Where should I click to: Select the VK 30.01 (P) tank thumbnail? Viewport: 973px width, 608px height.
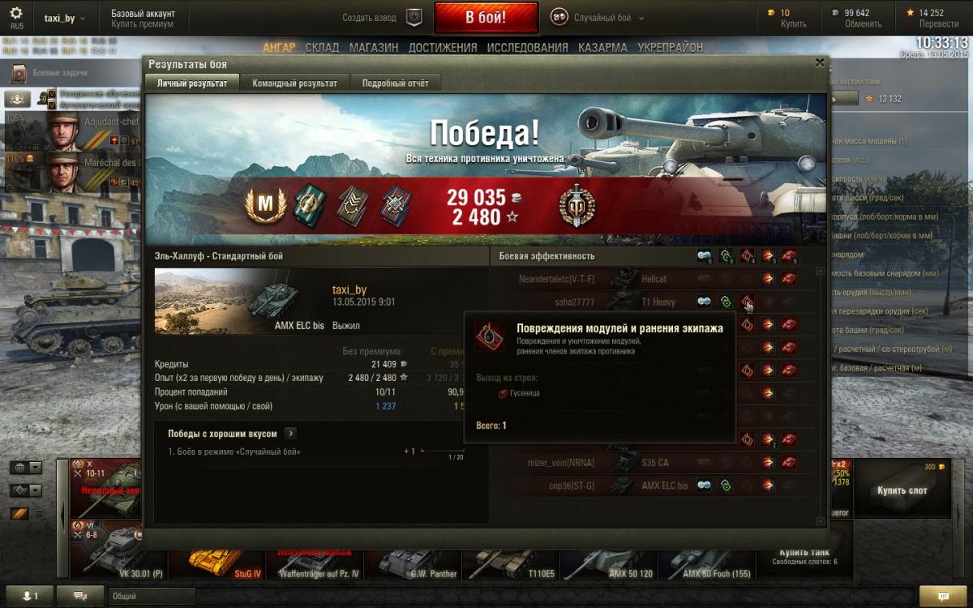[x=119, y=550]
